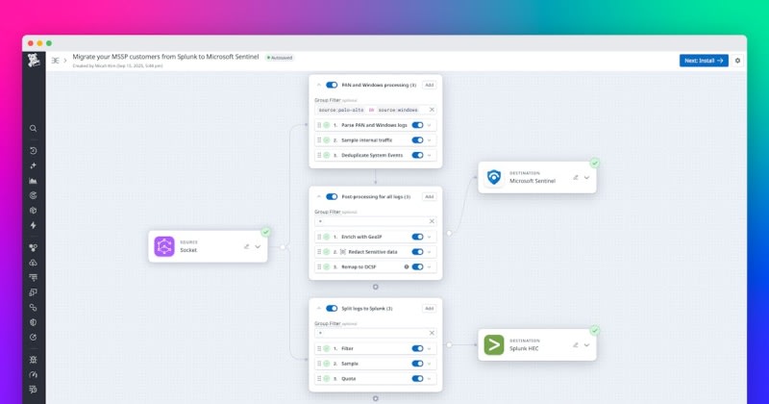Image resolution: width=769 pixels, height=404 pixels.
Task: Click the Split logs group filter field
Action: click(x=370, y=333)
